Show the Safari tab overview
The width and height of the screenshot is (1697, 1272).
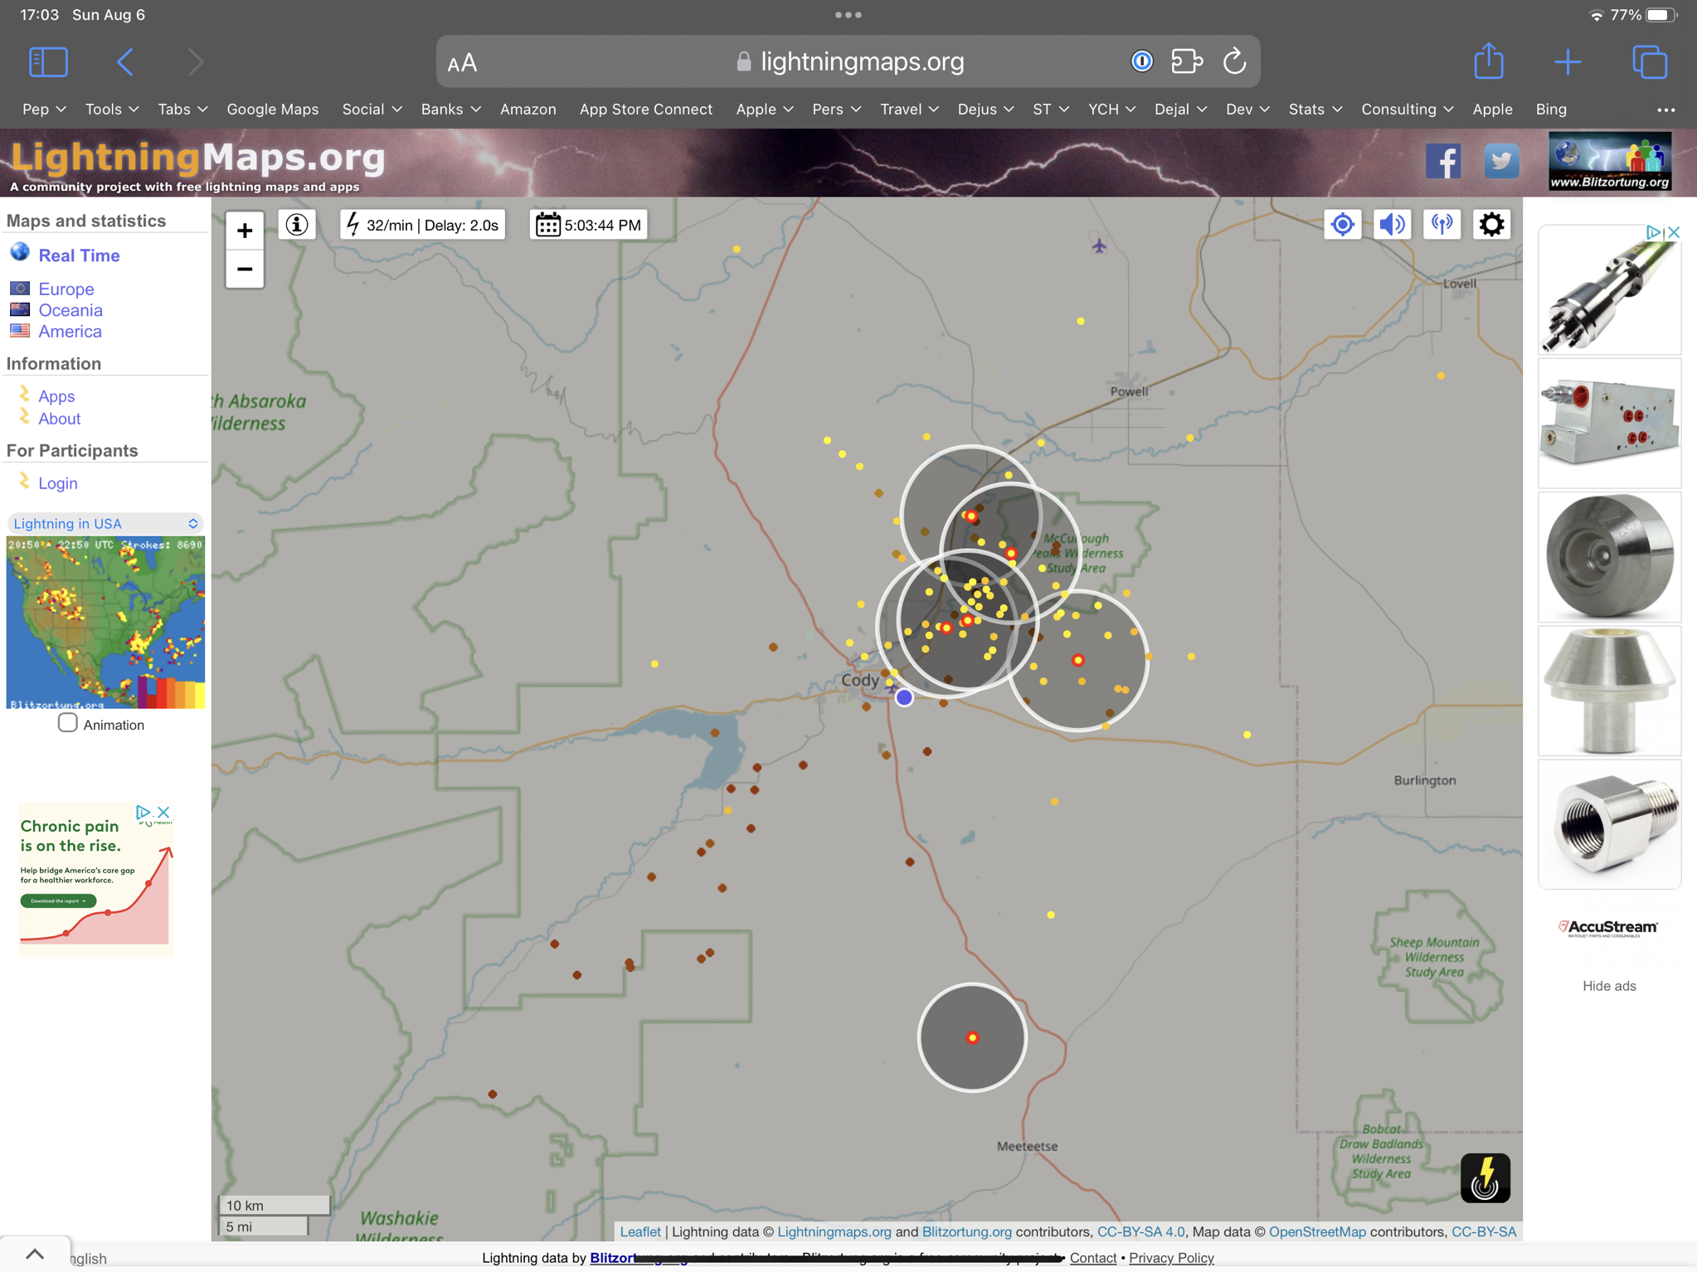1649,62
